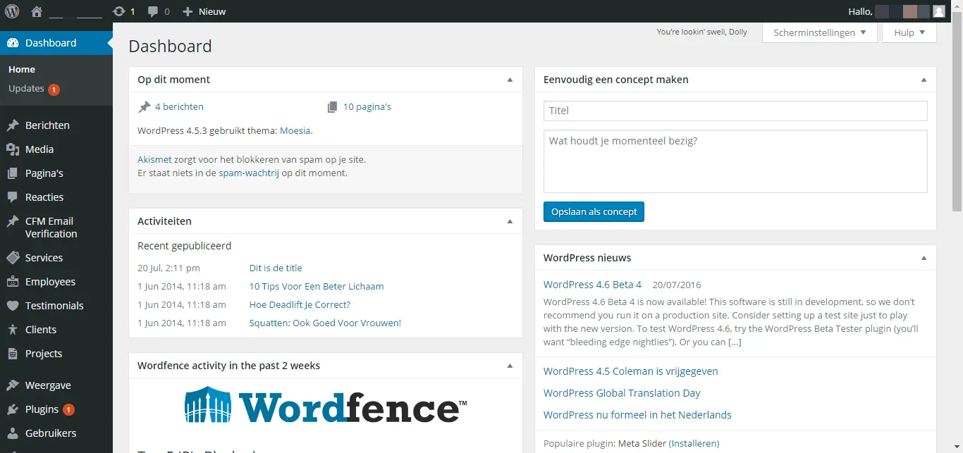Open the Akismet link
The width and height of the screenshot is (963, 453).
(x=154, y=160)
